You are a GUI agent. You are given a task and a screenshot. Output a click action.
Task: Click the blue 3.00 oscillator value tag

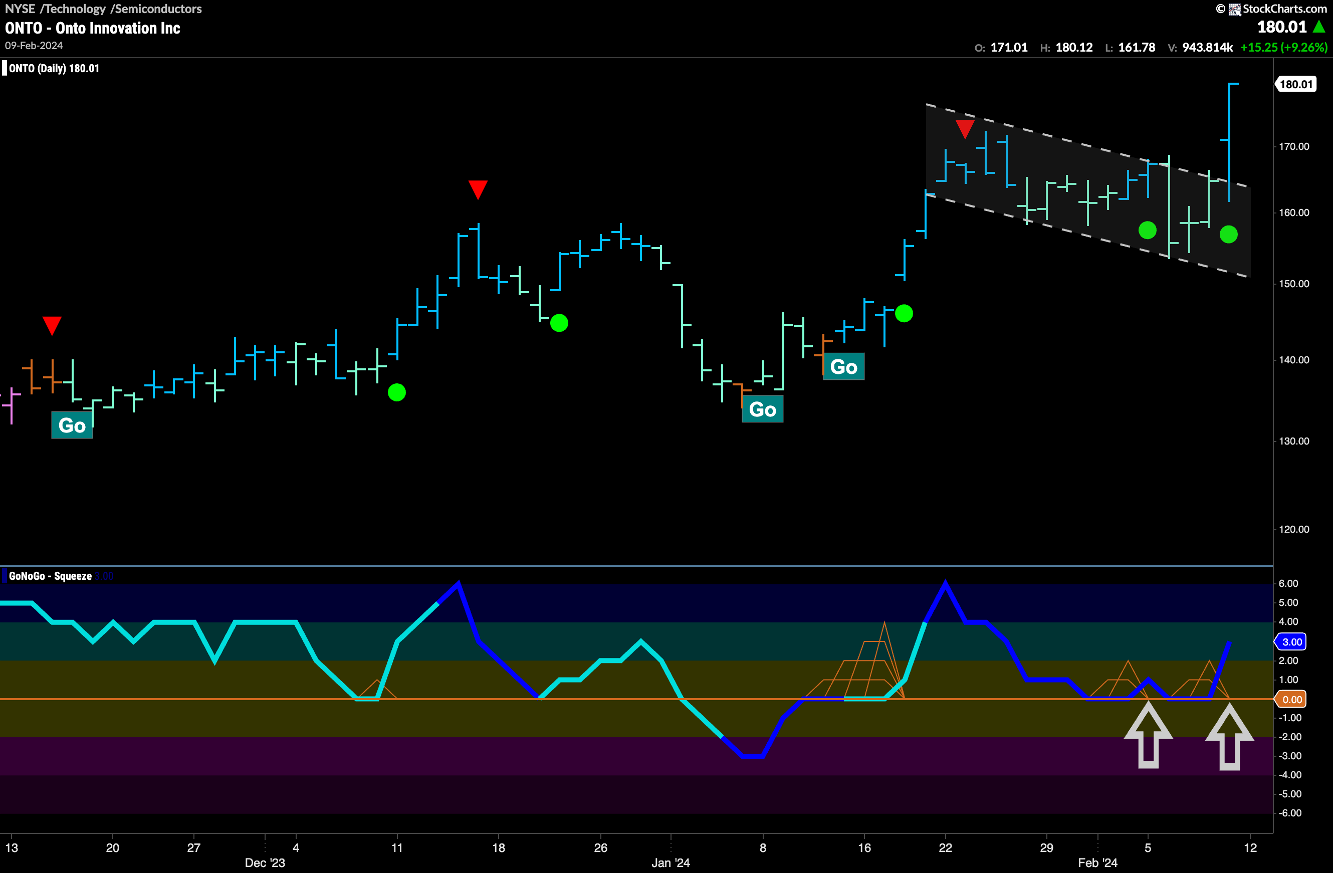tap(1291, 642)
